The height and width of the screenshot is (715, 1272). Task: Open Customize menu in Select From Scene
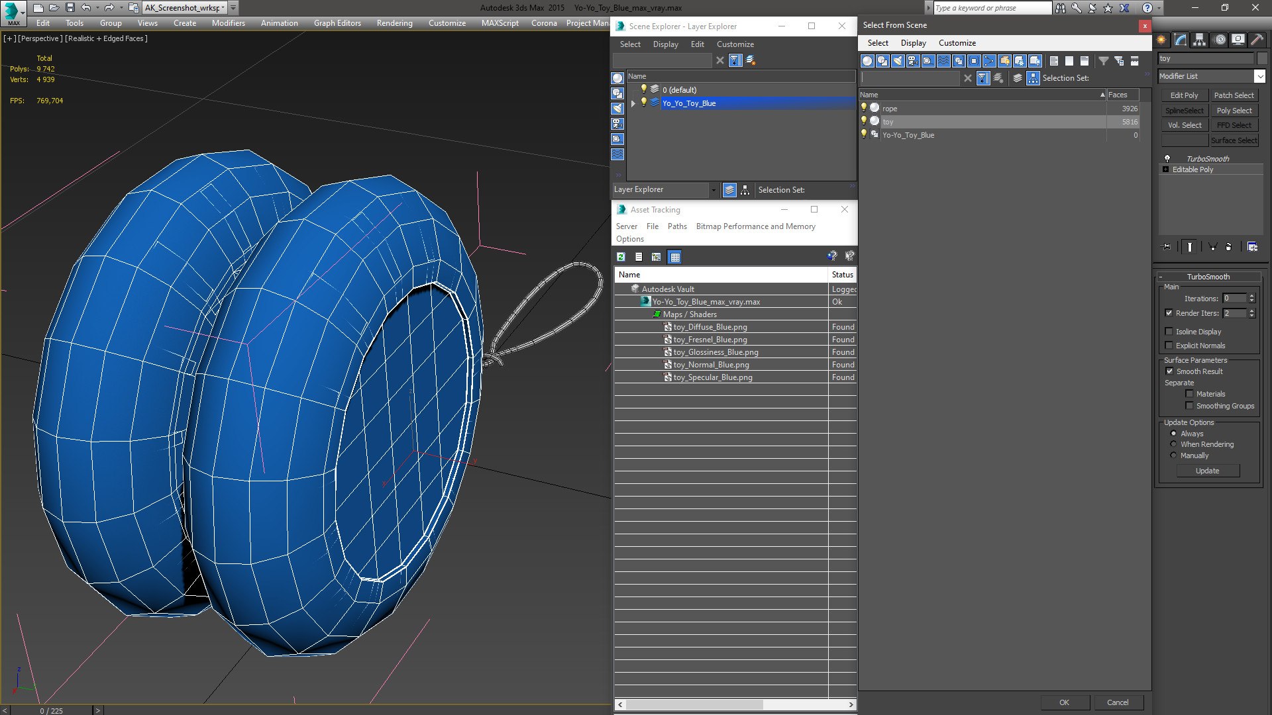[x=957, y=43]
